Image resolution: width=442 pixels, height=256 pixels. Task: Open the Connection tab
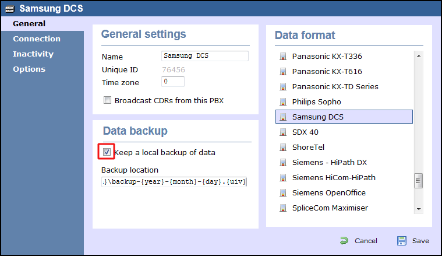pos(37,39)
